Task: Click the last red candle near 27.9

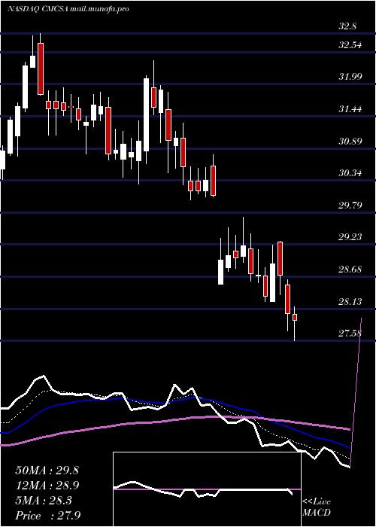Action: click(x=295, y=317)
